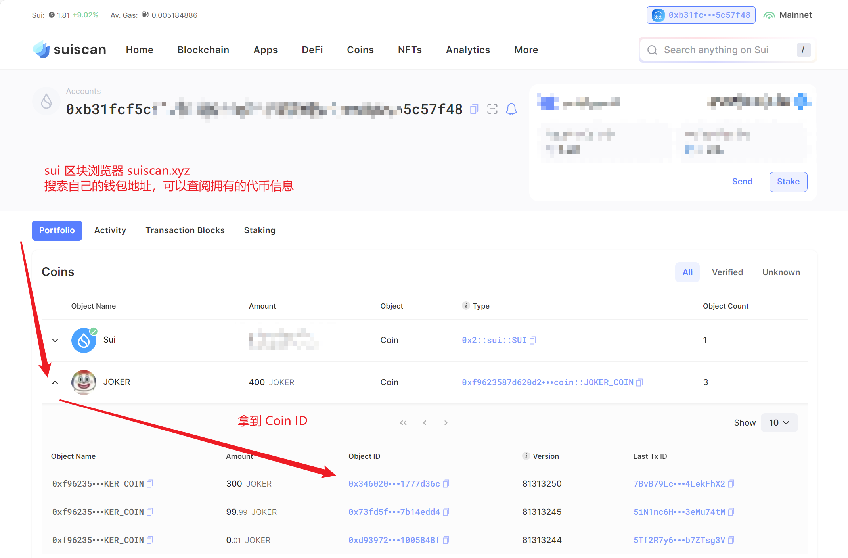848x558 pixels.
Task: Select the All coins filter
Action: (687, 272)
